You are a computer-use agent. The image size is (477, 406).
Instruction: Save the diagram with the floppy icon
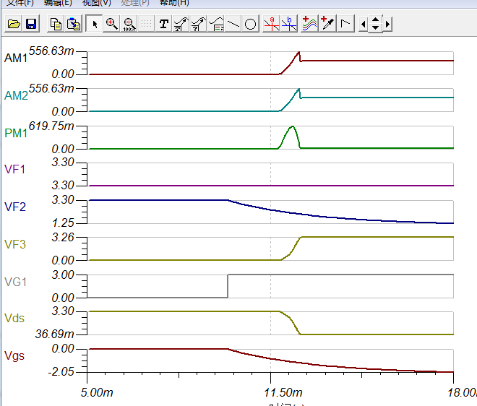coord(31,25)
